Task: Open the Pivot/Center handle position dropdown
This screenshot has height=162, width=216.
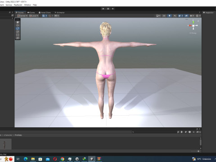Action: click(22, 16)
